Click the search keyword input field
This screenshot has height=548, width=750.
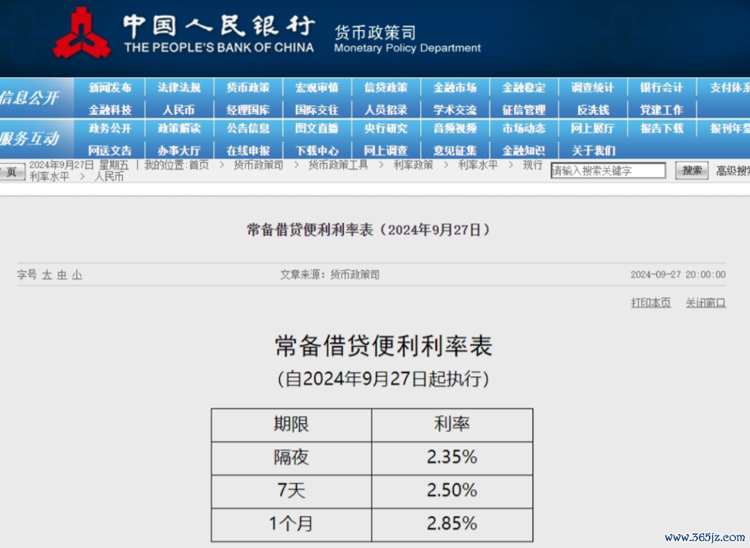coord(608,171)
